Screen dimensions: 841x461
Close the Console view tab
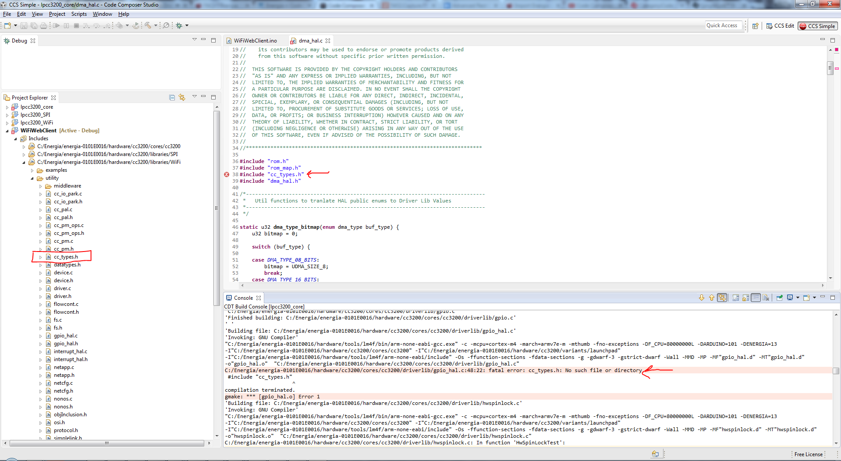[x=259, y=298]
